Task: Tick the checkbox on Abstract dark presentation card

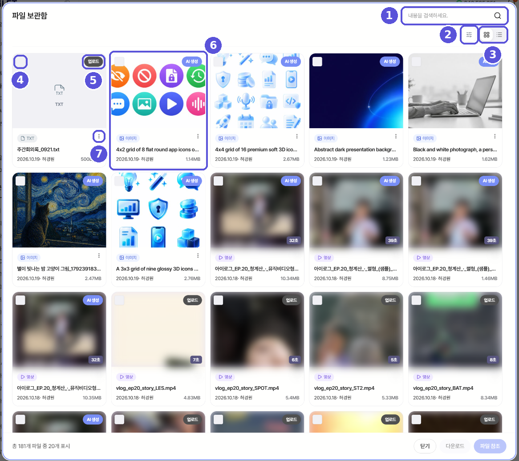Action: pyautogui.click(x=317, y=62)
